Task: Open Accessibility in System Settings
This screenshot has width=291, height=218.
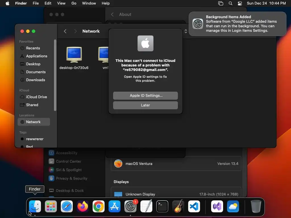Action: pyautogui.click(x=63, y=153)
